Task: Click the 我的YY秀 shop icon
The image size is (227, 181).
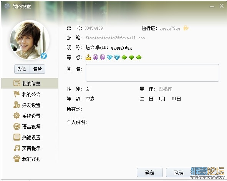Action: [x=17, y=159]
